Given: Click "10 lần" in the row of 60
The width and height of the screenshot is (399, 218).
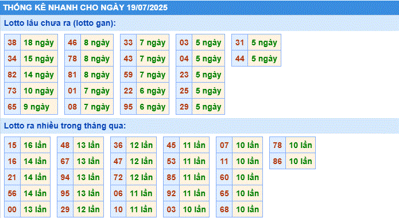Looking at the screenshot, I should coord(247,177).
